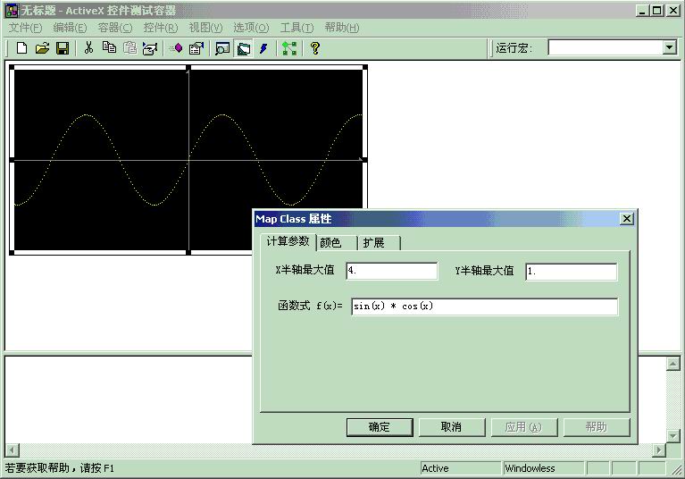Toggle design mode with the triangle-ruler icon
This screenshot has height=479, width=685.
243,48
